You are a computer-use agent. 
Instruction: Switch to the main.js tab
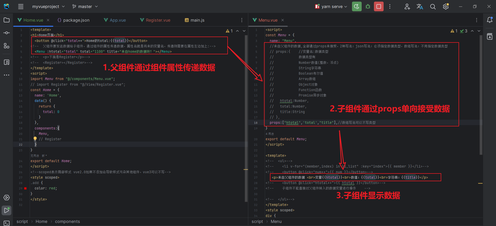(195, 20)
